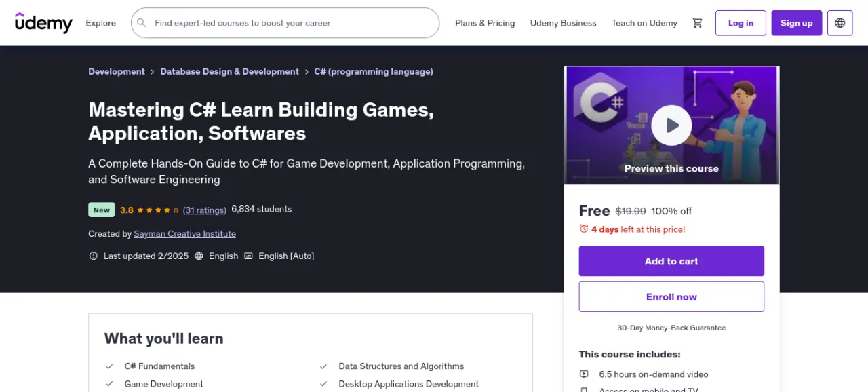The height and width of the screenshot is (392, 868).
Task: Click the Last updated badge icon
Action: pyautogui.click(x=94, y=256)
